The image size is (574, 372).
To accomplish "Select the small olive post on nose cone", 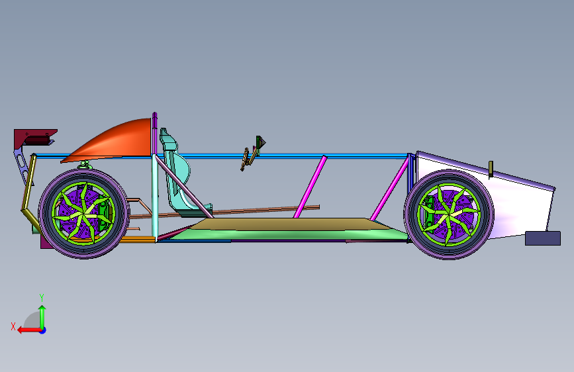I will (x=491, y=169).
